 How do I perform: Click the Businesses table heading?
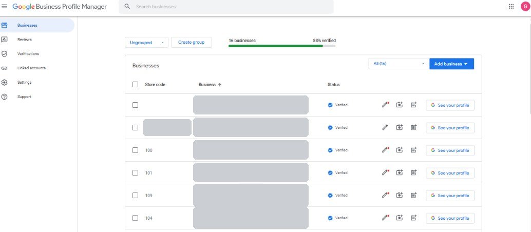pos(146,66)
